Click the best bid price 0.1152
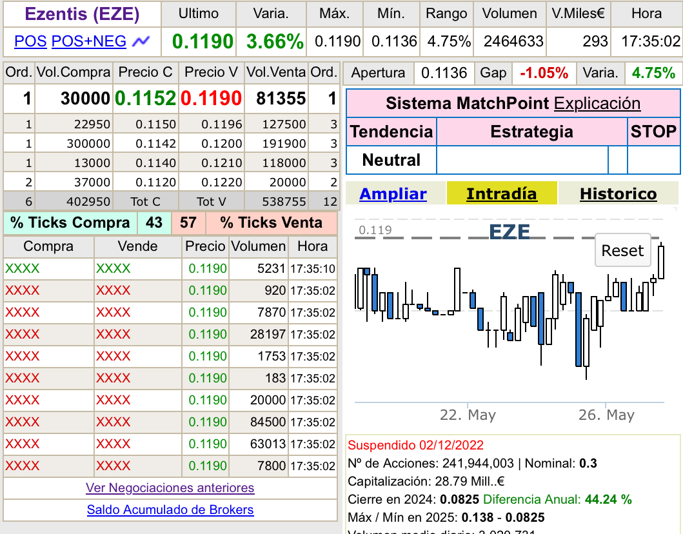Image resolution: width=683 pixels, height=534 pixels. (x=146, y=99)
